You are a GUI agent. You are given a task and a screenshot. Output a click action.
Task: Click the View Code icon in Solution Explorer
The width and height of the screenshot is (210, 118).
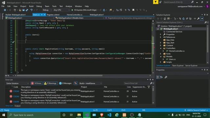[195, 19]
